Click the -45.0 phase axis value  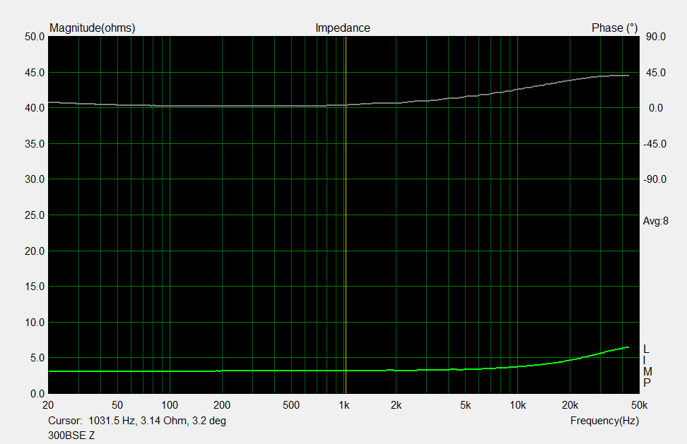click(654, 144)
